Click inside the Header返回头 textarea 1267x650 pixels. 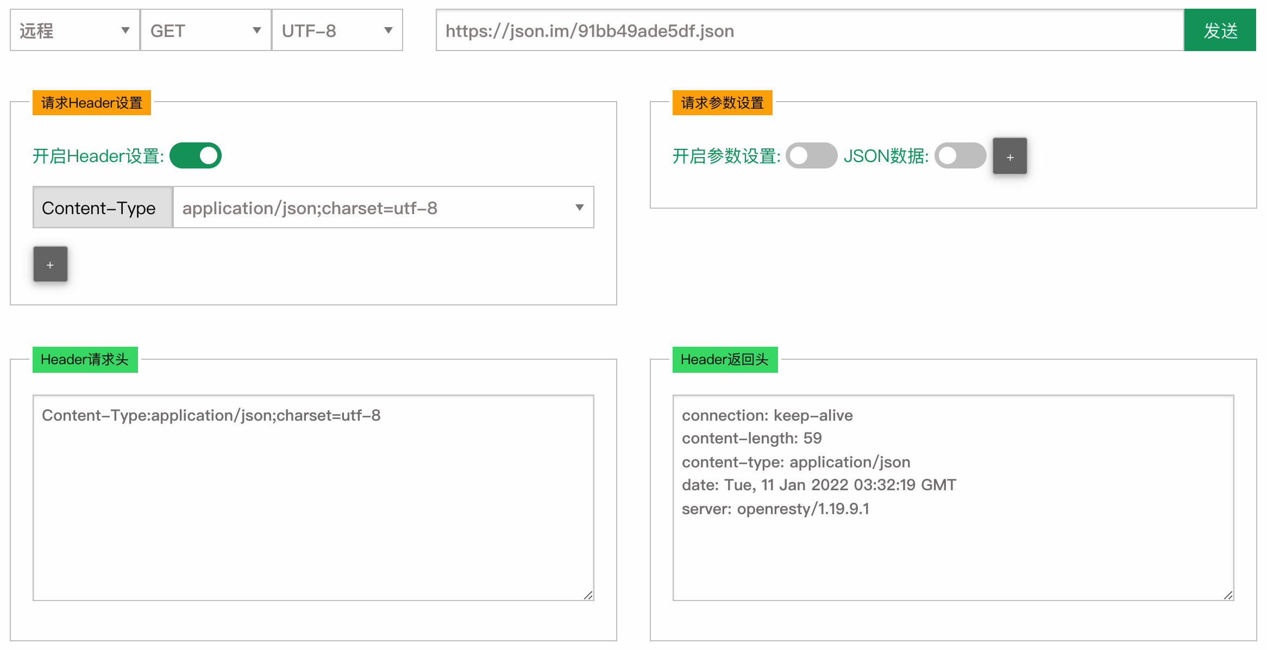click(x=954, y=498)
